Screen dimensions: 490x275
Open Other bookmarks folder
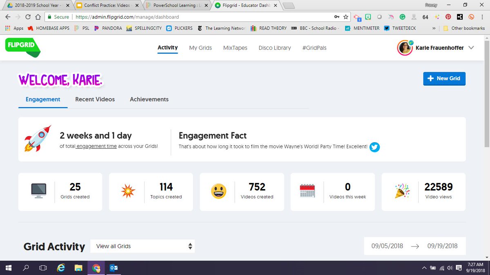463,28
